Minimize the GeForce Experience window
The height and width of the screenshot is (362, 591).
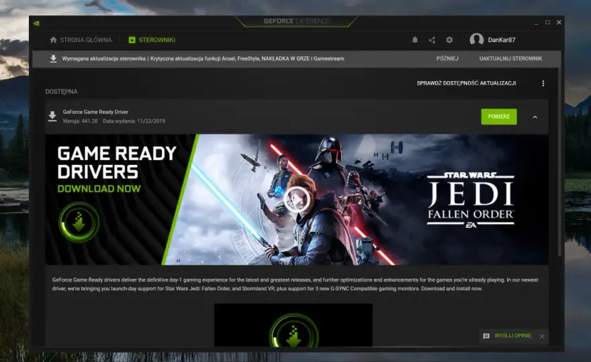tap(536, 23)
